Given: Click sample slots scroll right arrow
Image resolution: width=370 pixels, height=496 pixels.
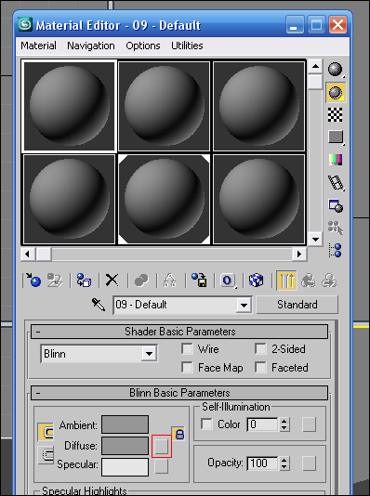Looking at the screenshot, I should 299,254.
